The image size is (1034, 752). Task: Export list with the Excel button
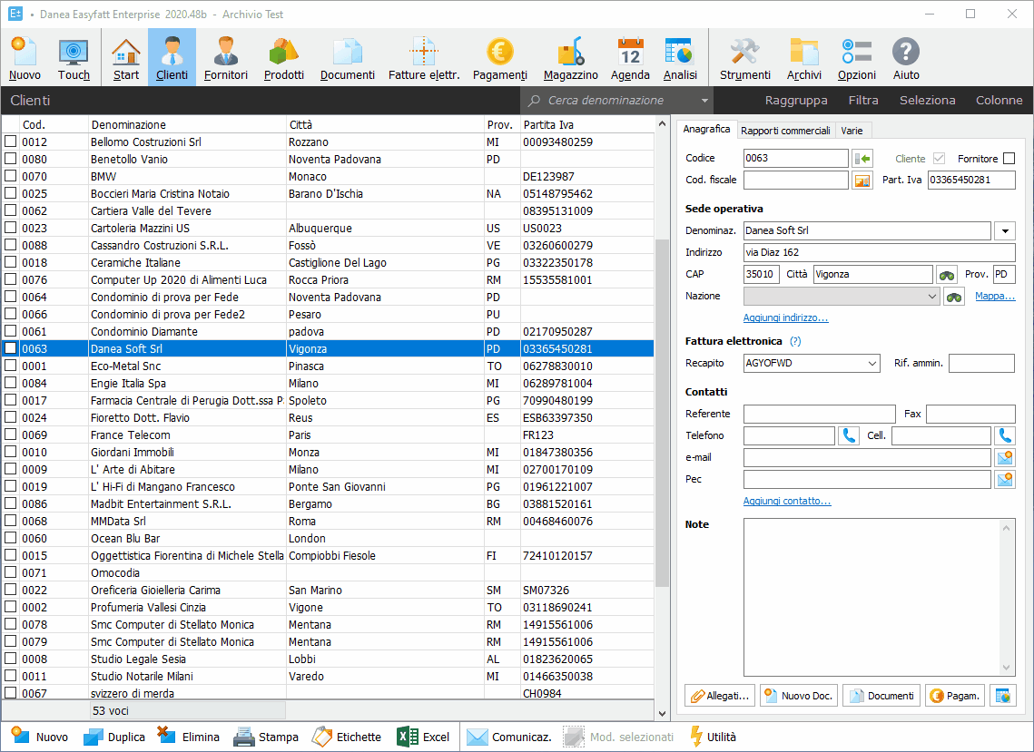423,737
